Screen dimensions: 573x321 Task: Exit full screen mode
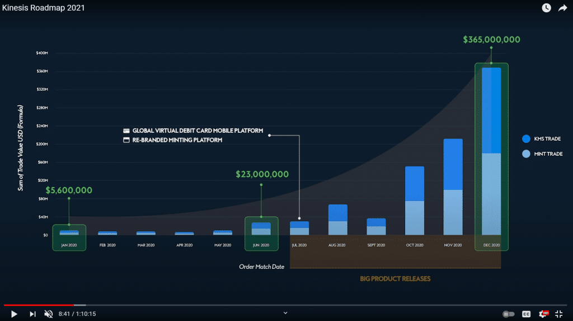pyautogui.click(x=559, y=314)
